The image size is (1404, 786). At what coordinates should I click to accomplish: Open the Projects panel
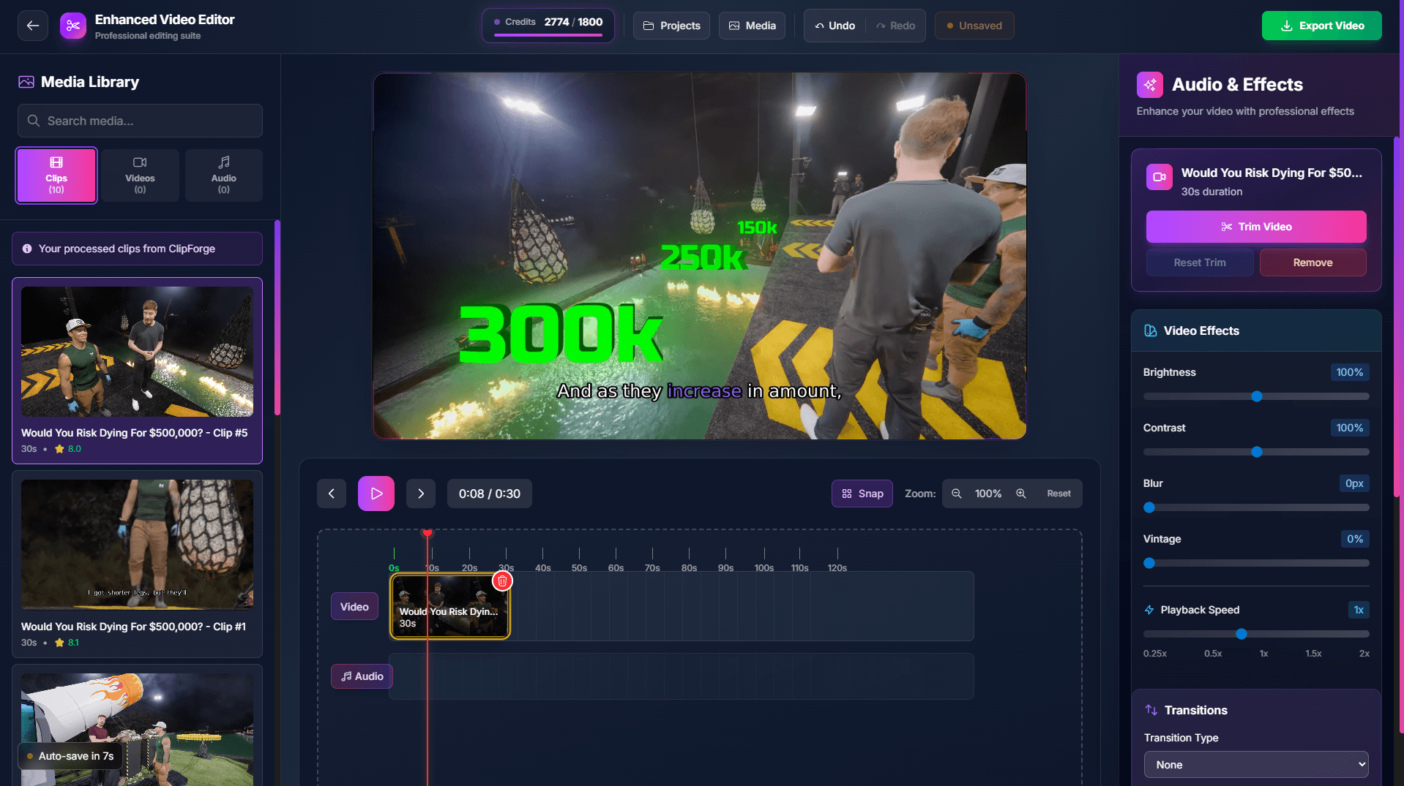coord(670,25)
